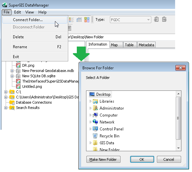Expand Control Panel in folder dialog
Image resolution: width=192 pixels, height=172 pixels.
[90, 129]
